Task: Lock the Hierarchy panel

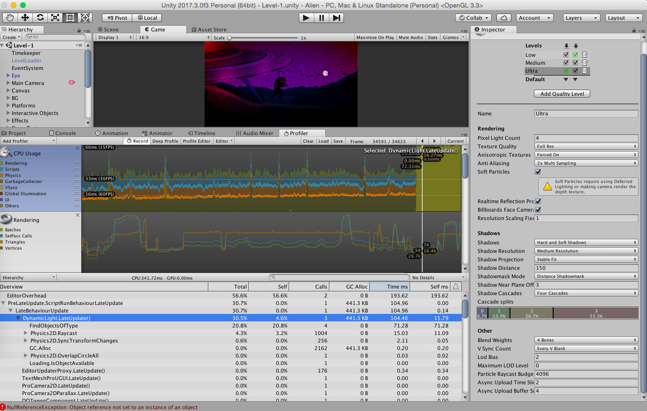Action: coord(79,30)
